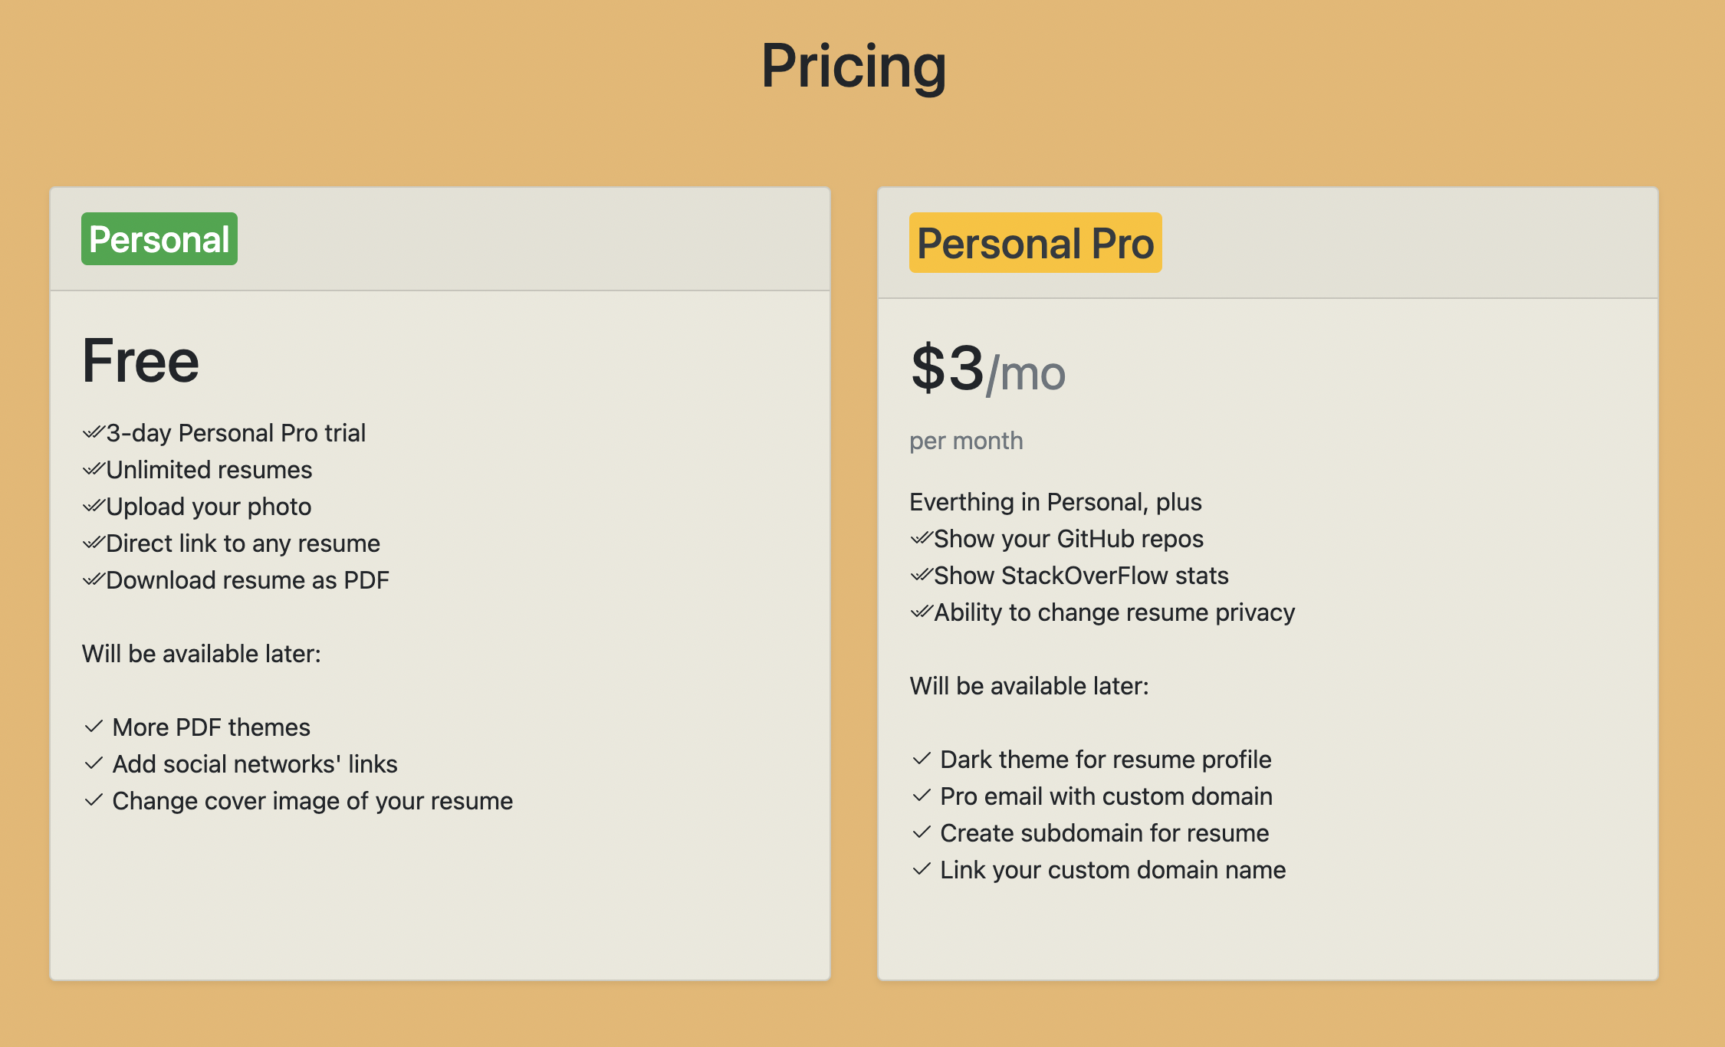Click the checkmark icon beside More PDF themes
The height and width of the screenshot is (1047, 1725).
[x=94, y=726]
